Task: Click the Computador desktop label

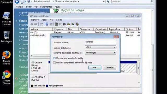Action: [x=6, y=2]
